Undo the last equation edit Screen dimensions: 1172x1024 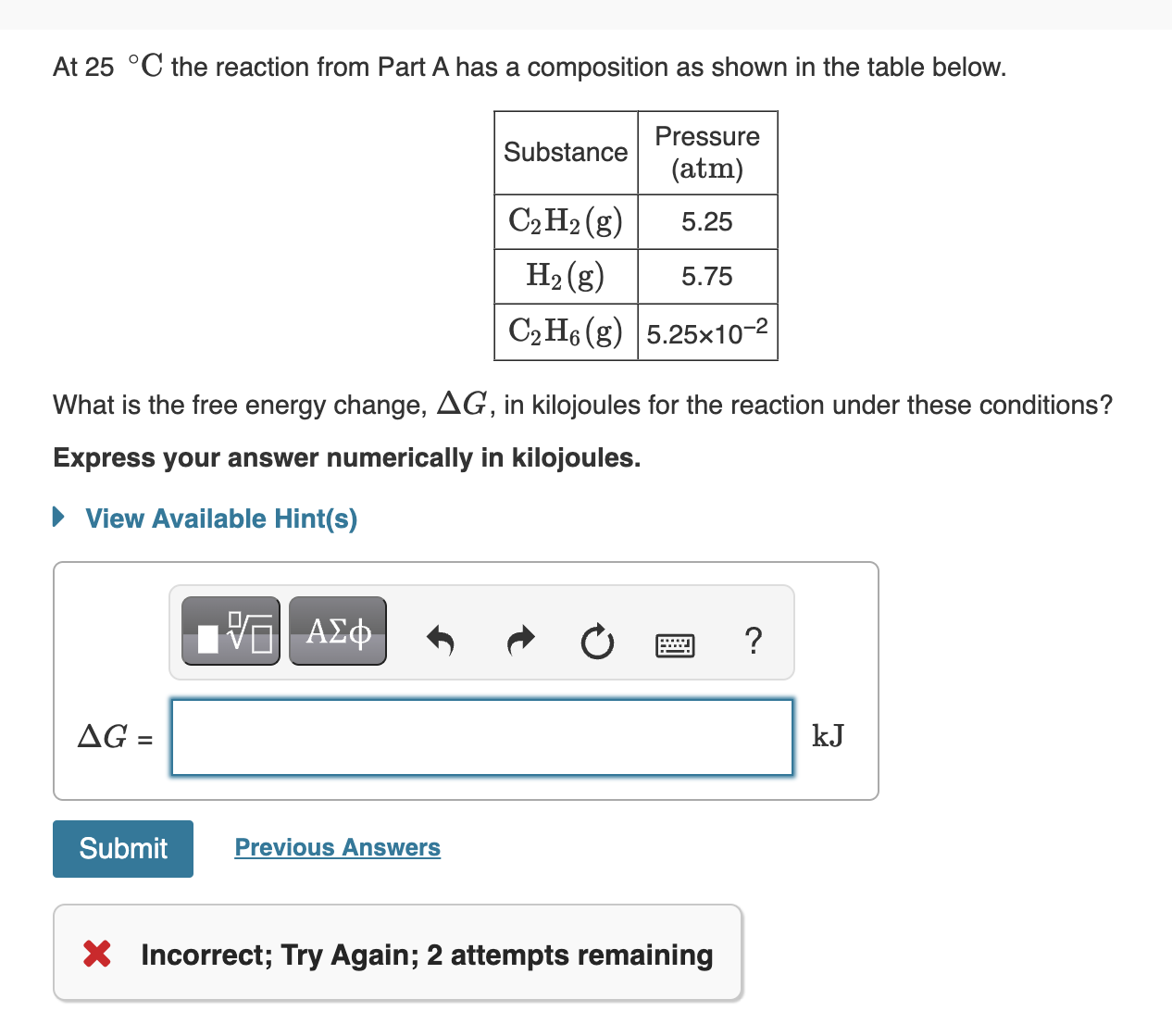[x=441, y=641]
